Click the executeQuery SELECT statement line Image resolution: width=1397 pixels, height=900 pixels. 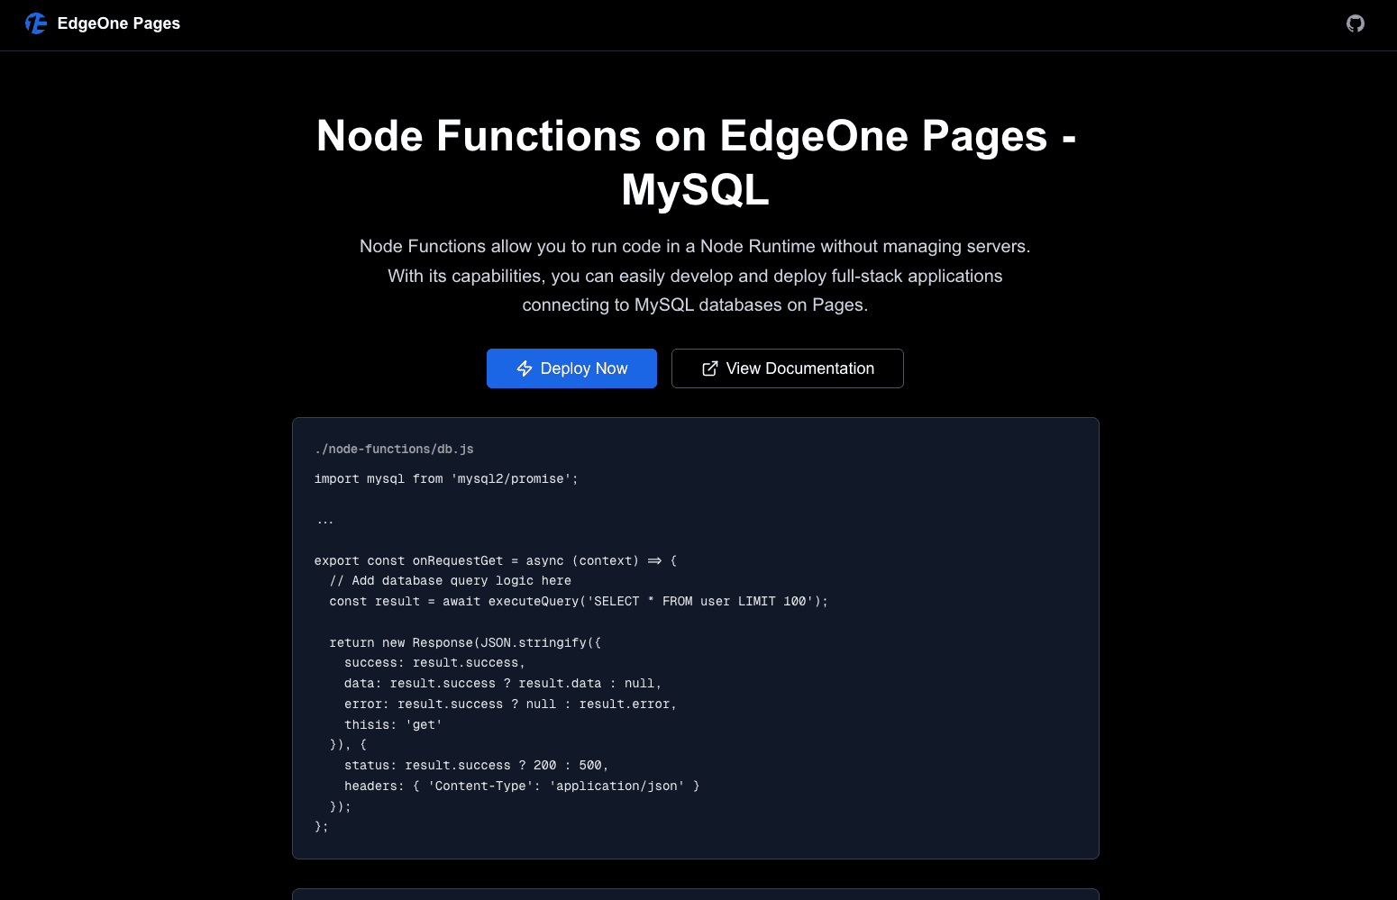point(578,601)
